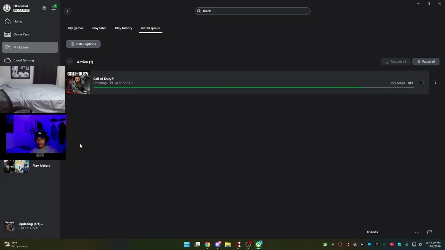Open Discord from the taskbar
Screen dimensions: 445x250
218,244
